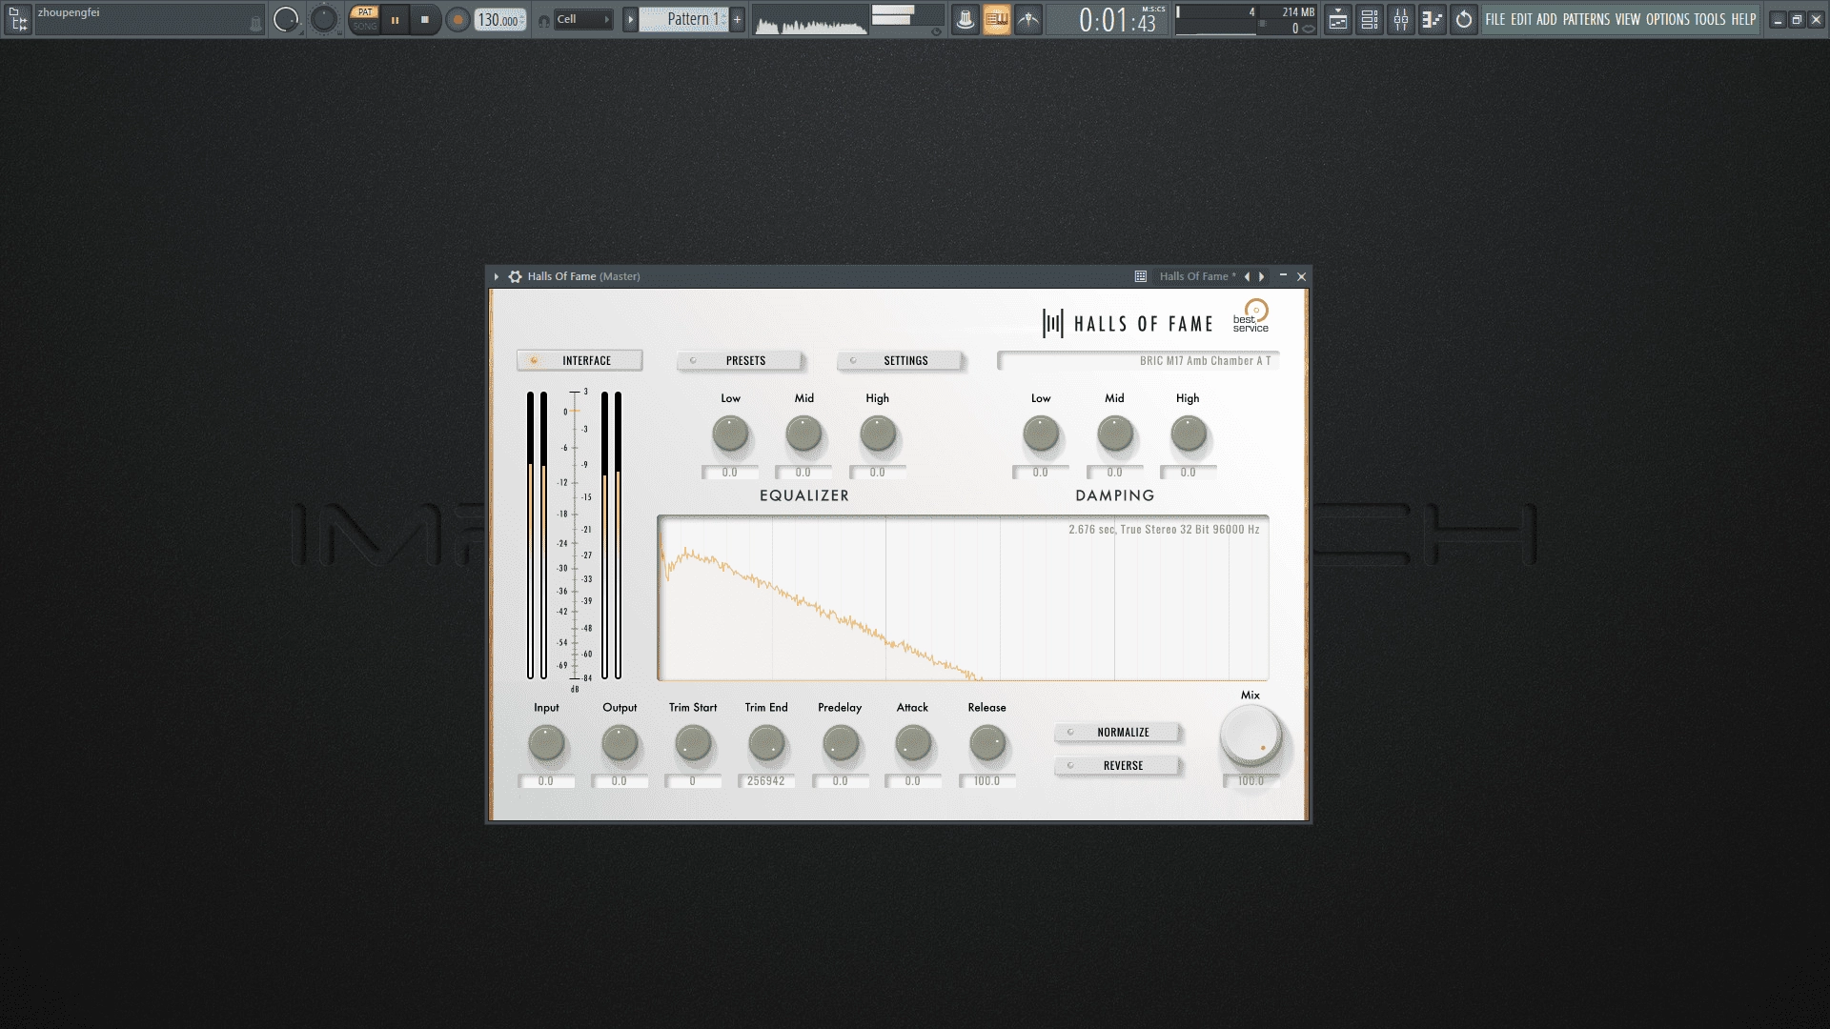Open the ADD menu
The image size is (1830, 1029).
pos(1547,19)
